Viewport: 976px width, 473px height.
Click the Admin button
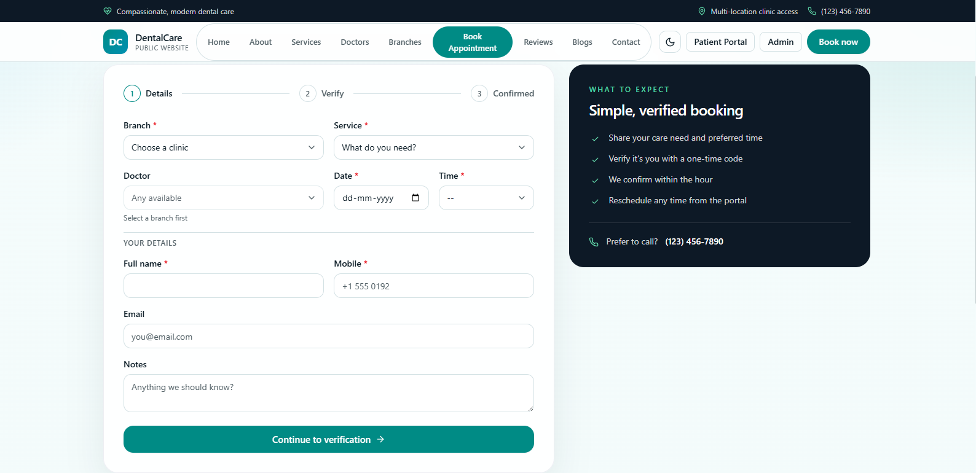[781, 42]
